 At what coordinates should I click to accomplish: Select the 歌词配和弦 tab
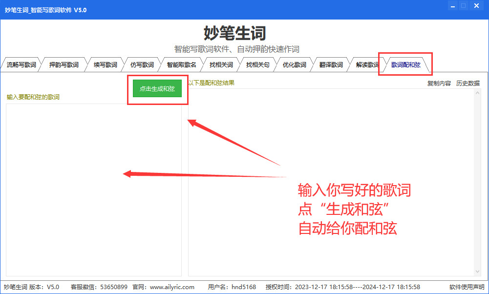pyautogui.click(x=406, y=65)
